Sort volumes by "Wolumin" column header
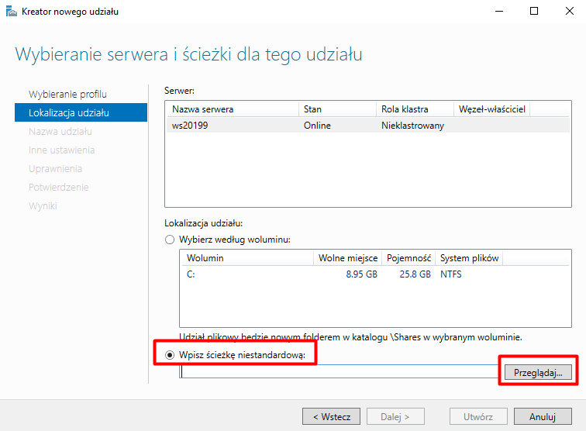This screenshot has height=431, width=586. [x=205, y=258]
